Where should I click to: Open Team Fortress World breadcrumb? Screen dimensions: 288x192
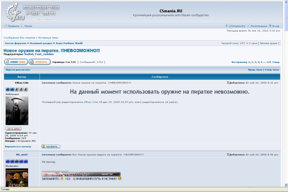(x=69, y=43)
